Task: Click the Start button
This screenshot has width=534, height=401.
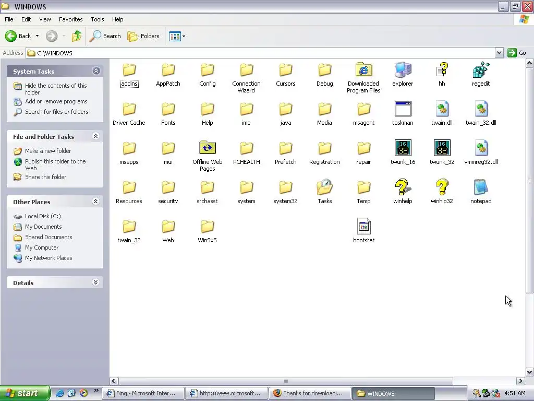Action: [25, 393]
